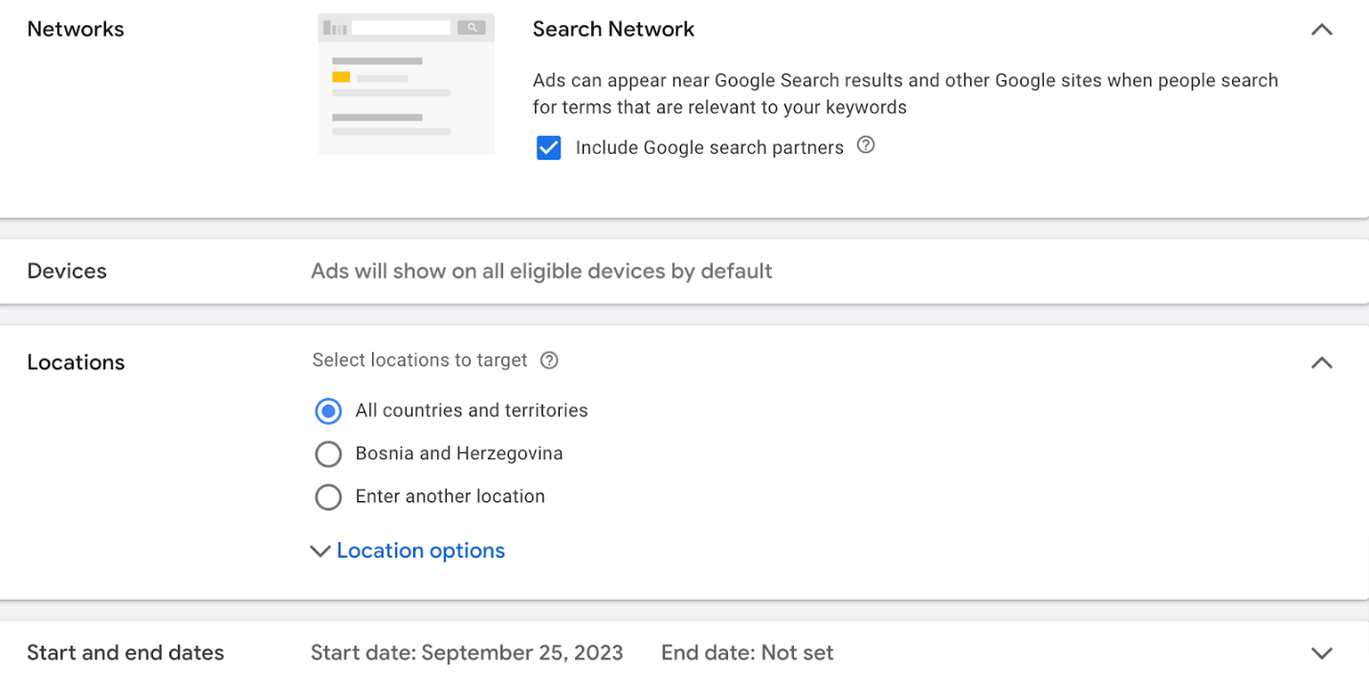Open the Devices settings row
This screenshot has height=680, width=1369.
[67, 271]
